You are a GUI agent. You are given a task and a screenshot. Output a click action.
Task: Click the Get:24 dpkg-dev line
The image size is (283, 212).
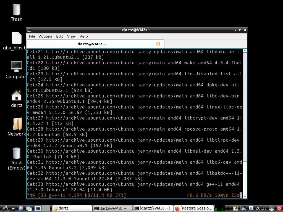tap(133, 88)
